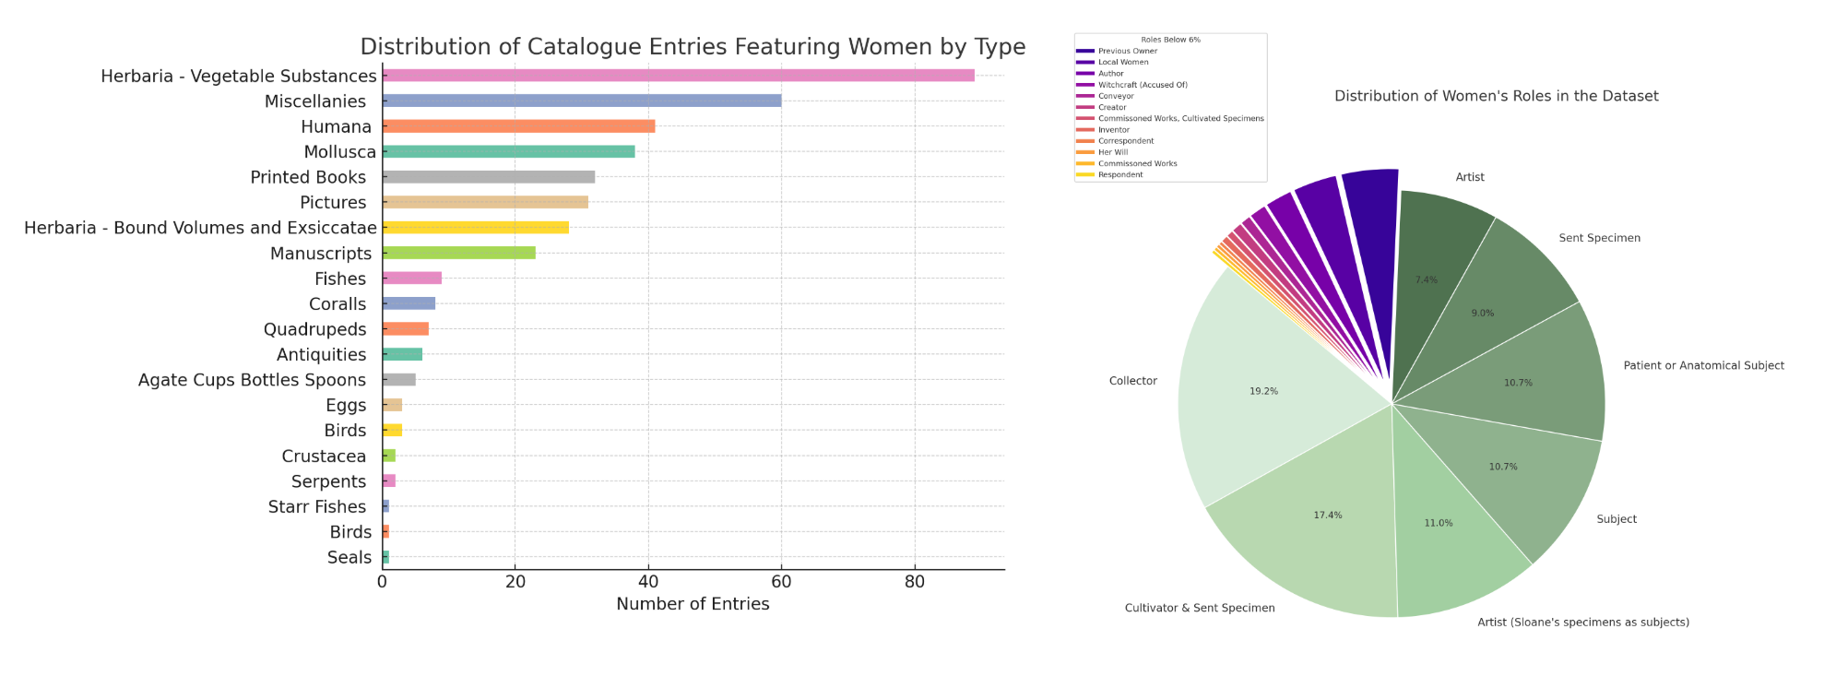
Task: Click the Inventor legend entry
Action: point(1113,130)
